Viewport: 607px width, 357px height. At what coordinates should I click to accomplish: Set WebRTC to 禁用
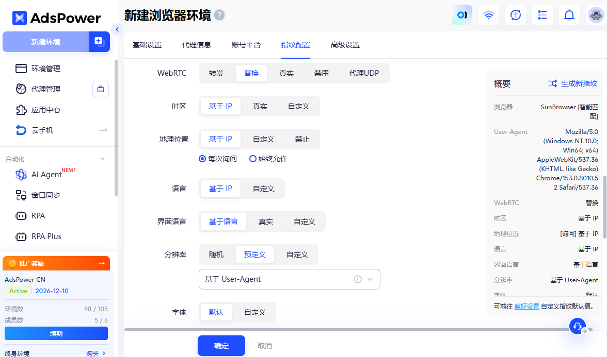coord(321,73)
